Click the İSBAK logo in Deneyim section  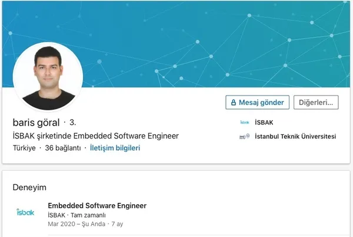25,212
